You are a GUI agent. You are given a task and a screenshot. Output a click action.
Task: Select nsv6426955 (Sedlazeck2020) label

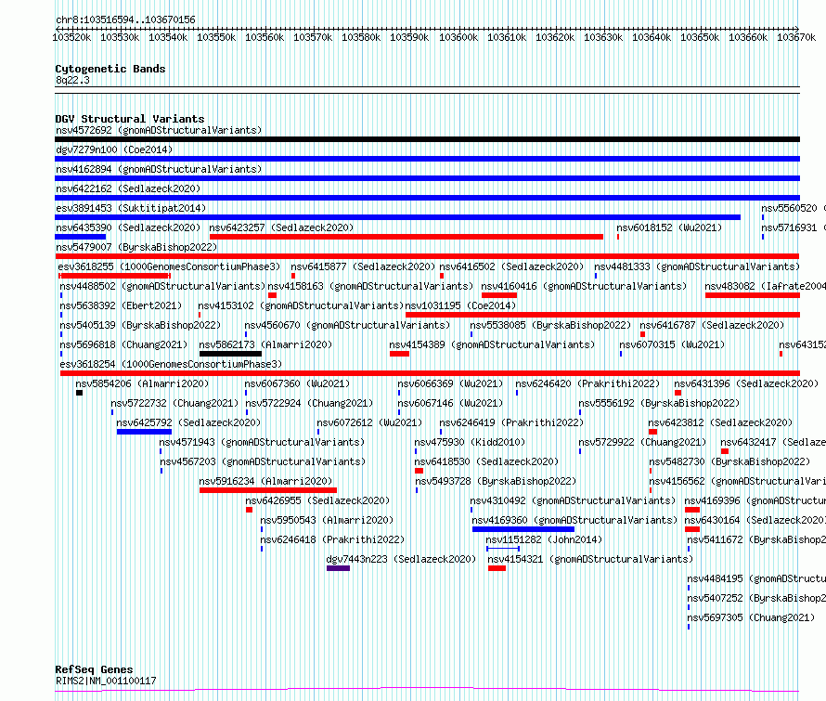point(317,500)
